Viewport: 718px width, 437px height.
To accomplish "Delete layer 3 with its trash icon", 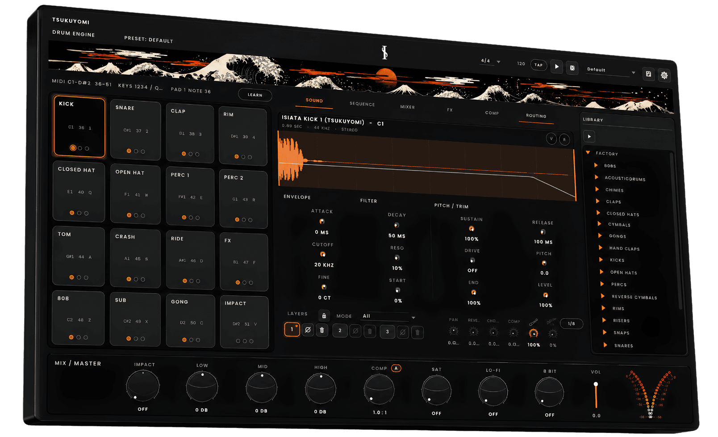I will (x=417, y=332).
